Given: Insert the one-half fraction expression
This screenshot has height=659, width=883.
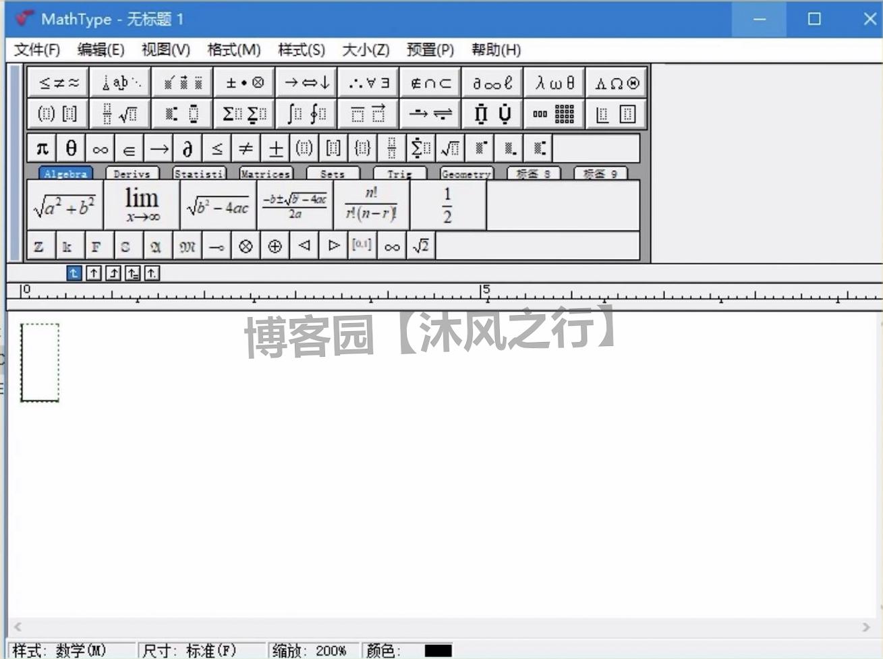Looking at the screenshot, I should tap(448, 205).
